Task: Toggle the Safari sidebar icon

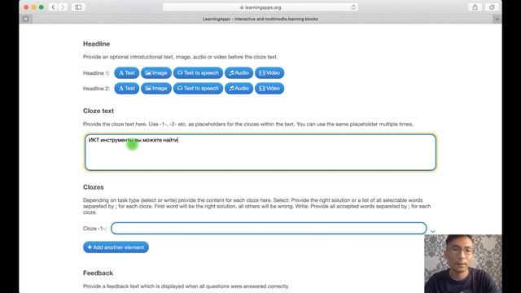Action: click(78, 7)
